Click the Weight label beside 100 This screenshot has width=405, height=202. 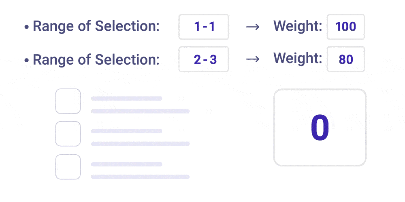tap(298, 26)
